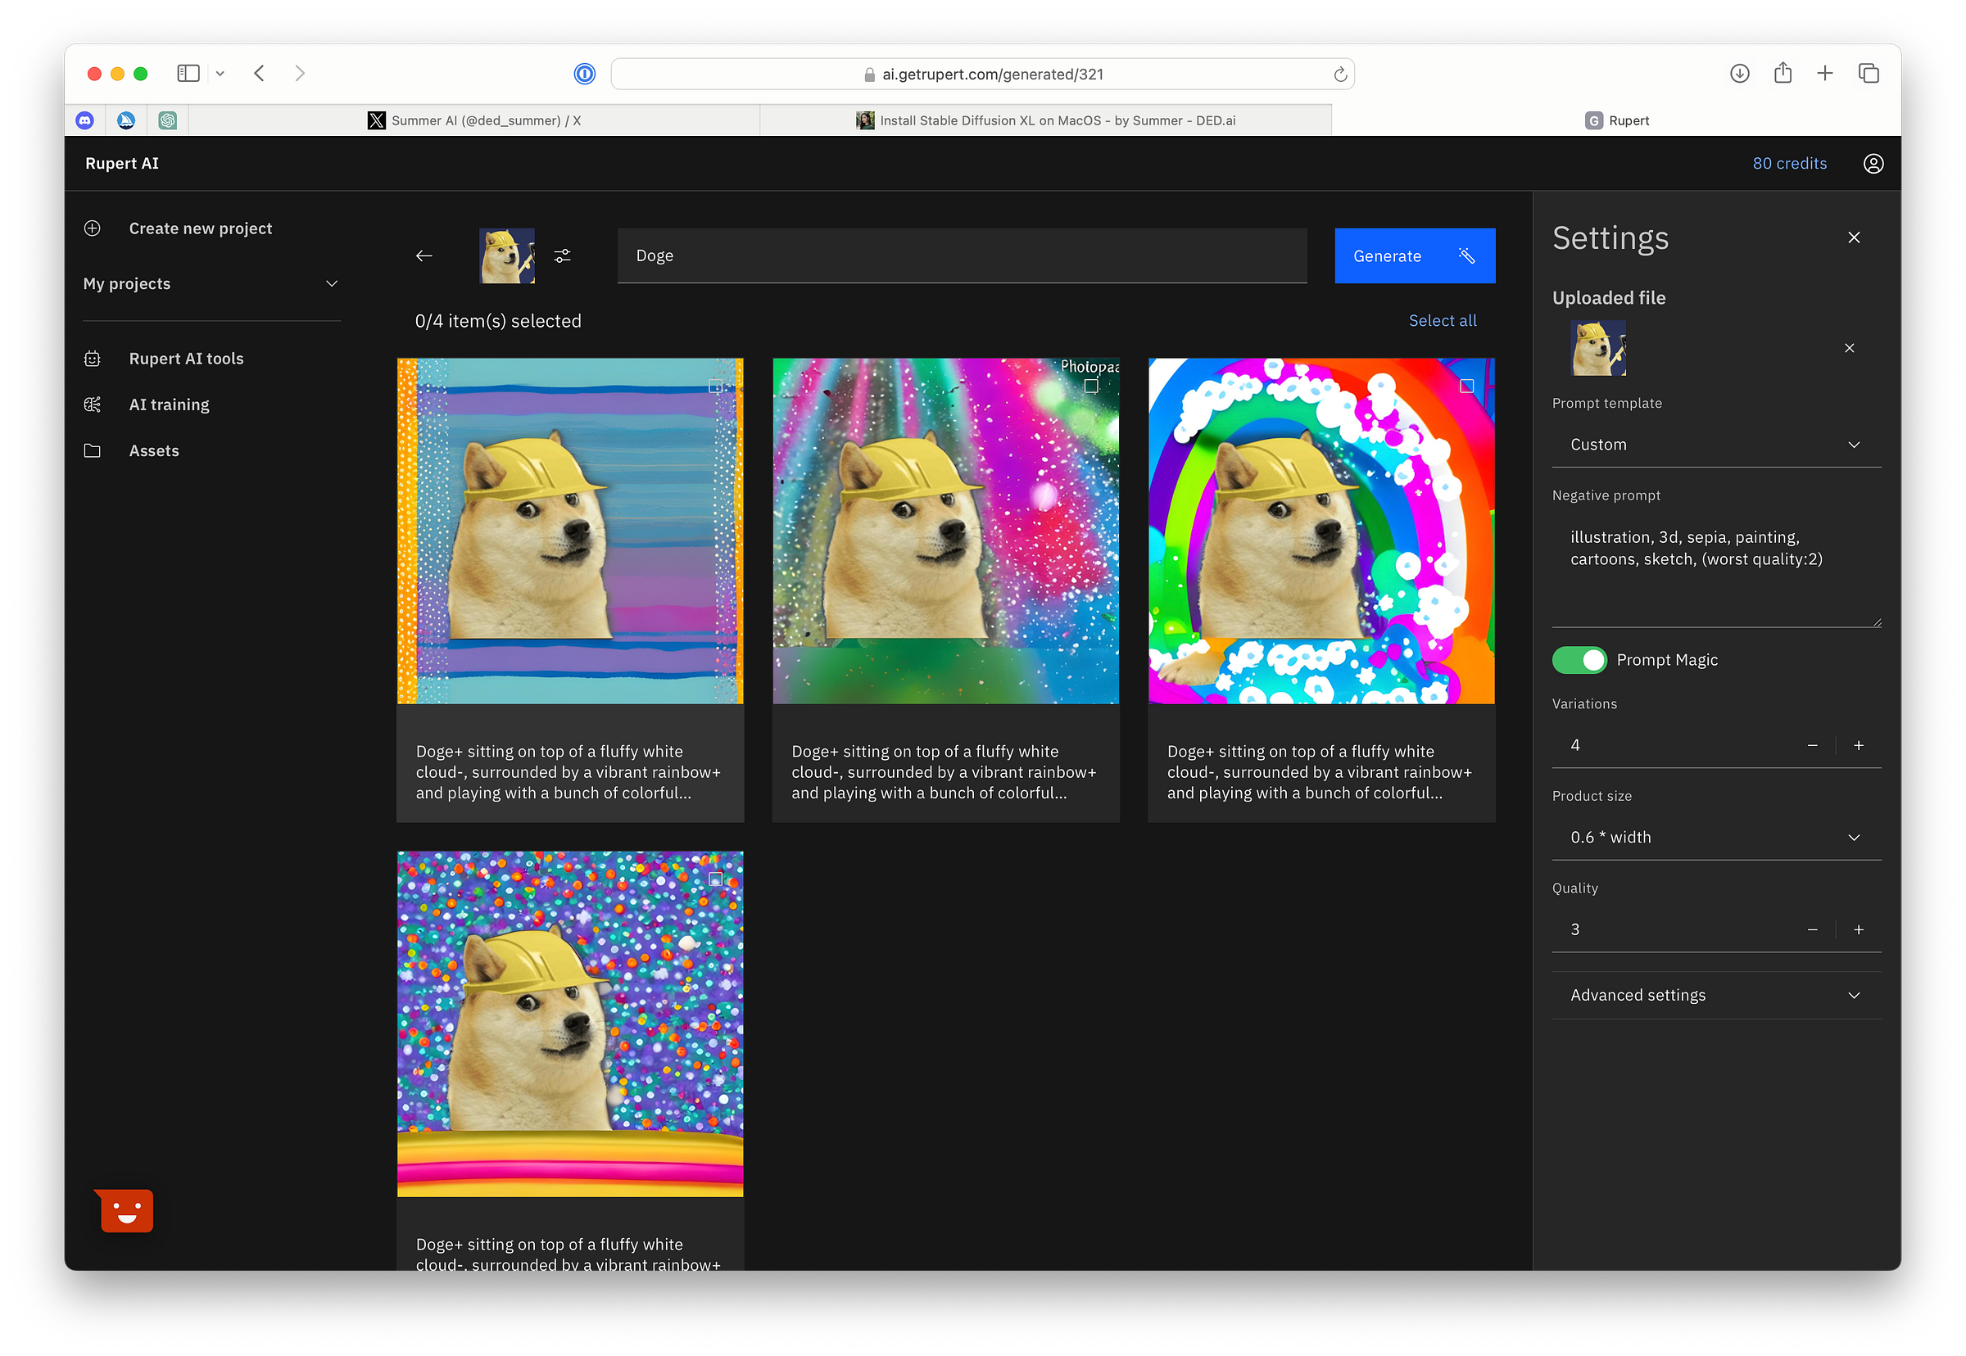Open the pinned Discord tab

point(85,120)
